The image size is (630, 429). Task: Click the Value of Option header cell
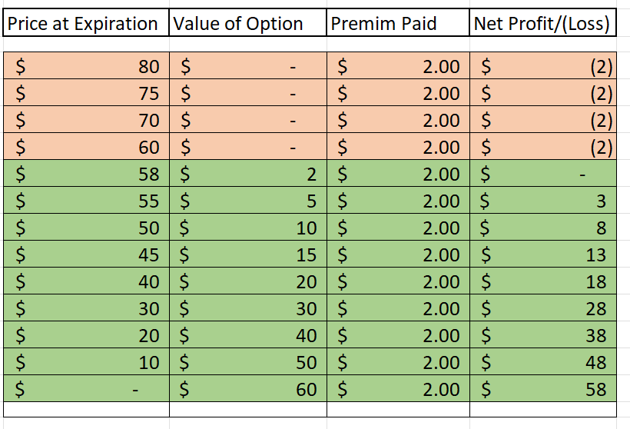(x=247, y=24)
